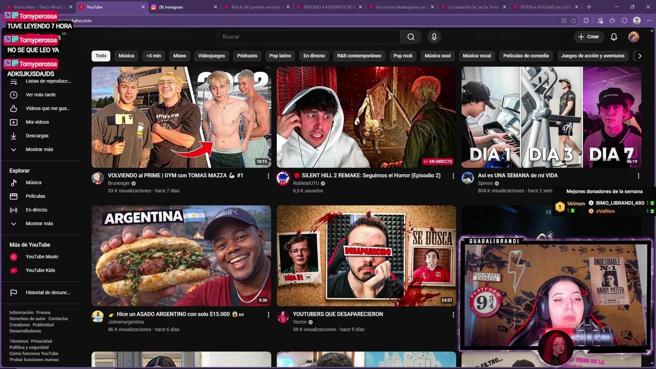Image resolution: width=656 pixels, height=369 pixels.
Task: Show more filter chips with right arrow
Action: click(x=640, y=56)
